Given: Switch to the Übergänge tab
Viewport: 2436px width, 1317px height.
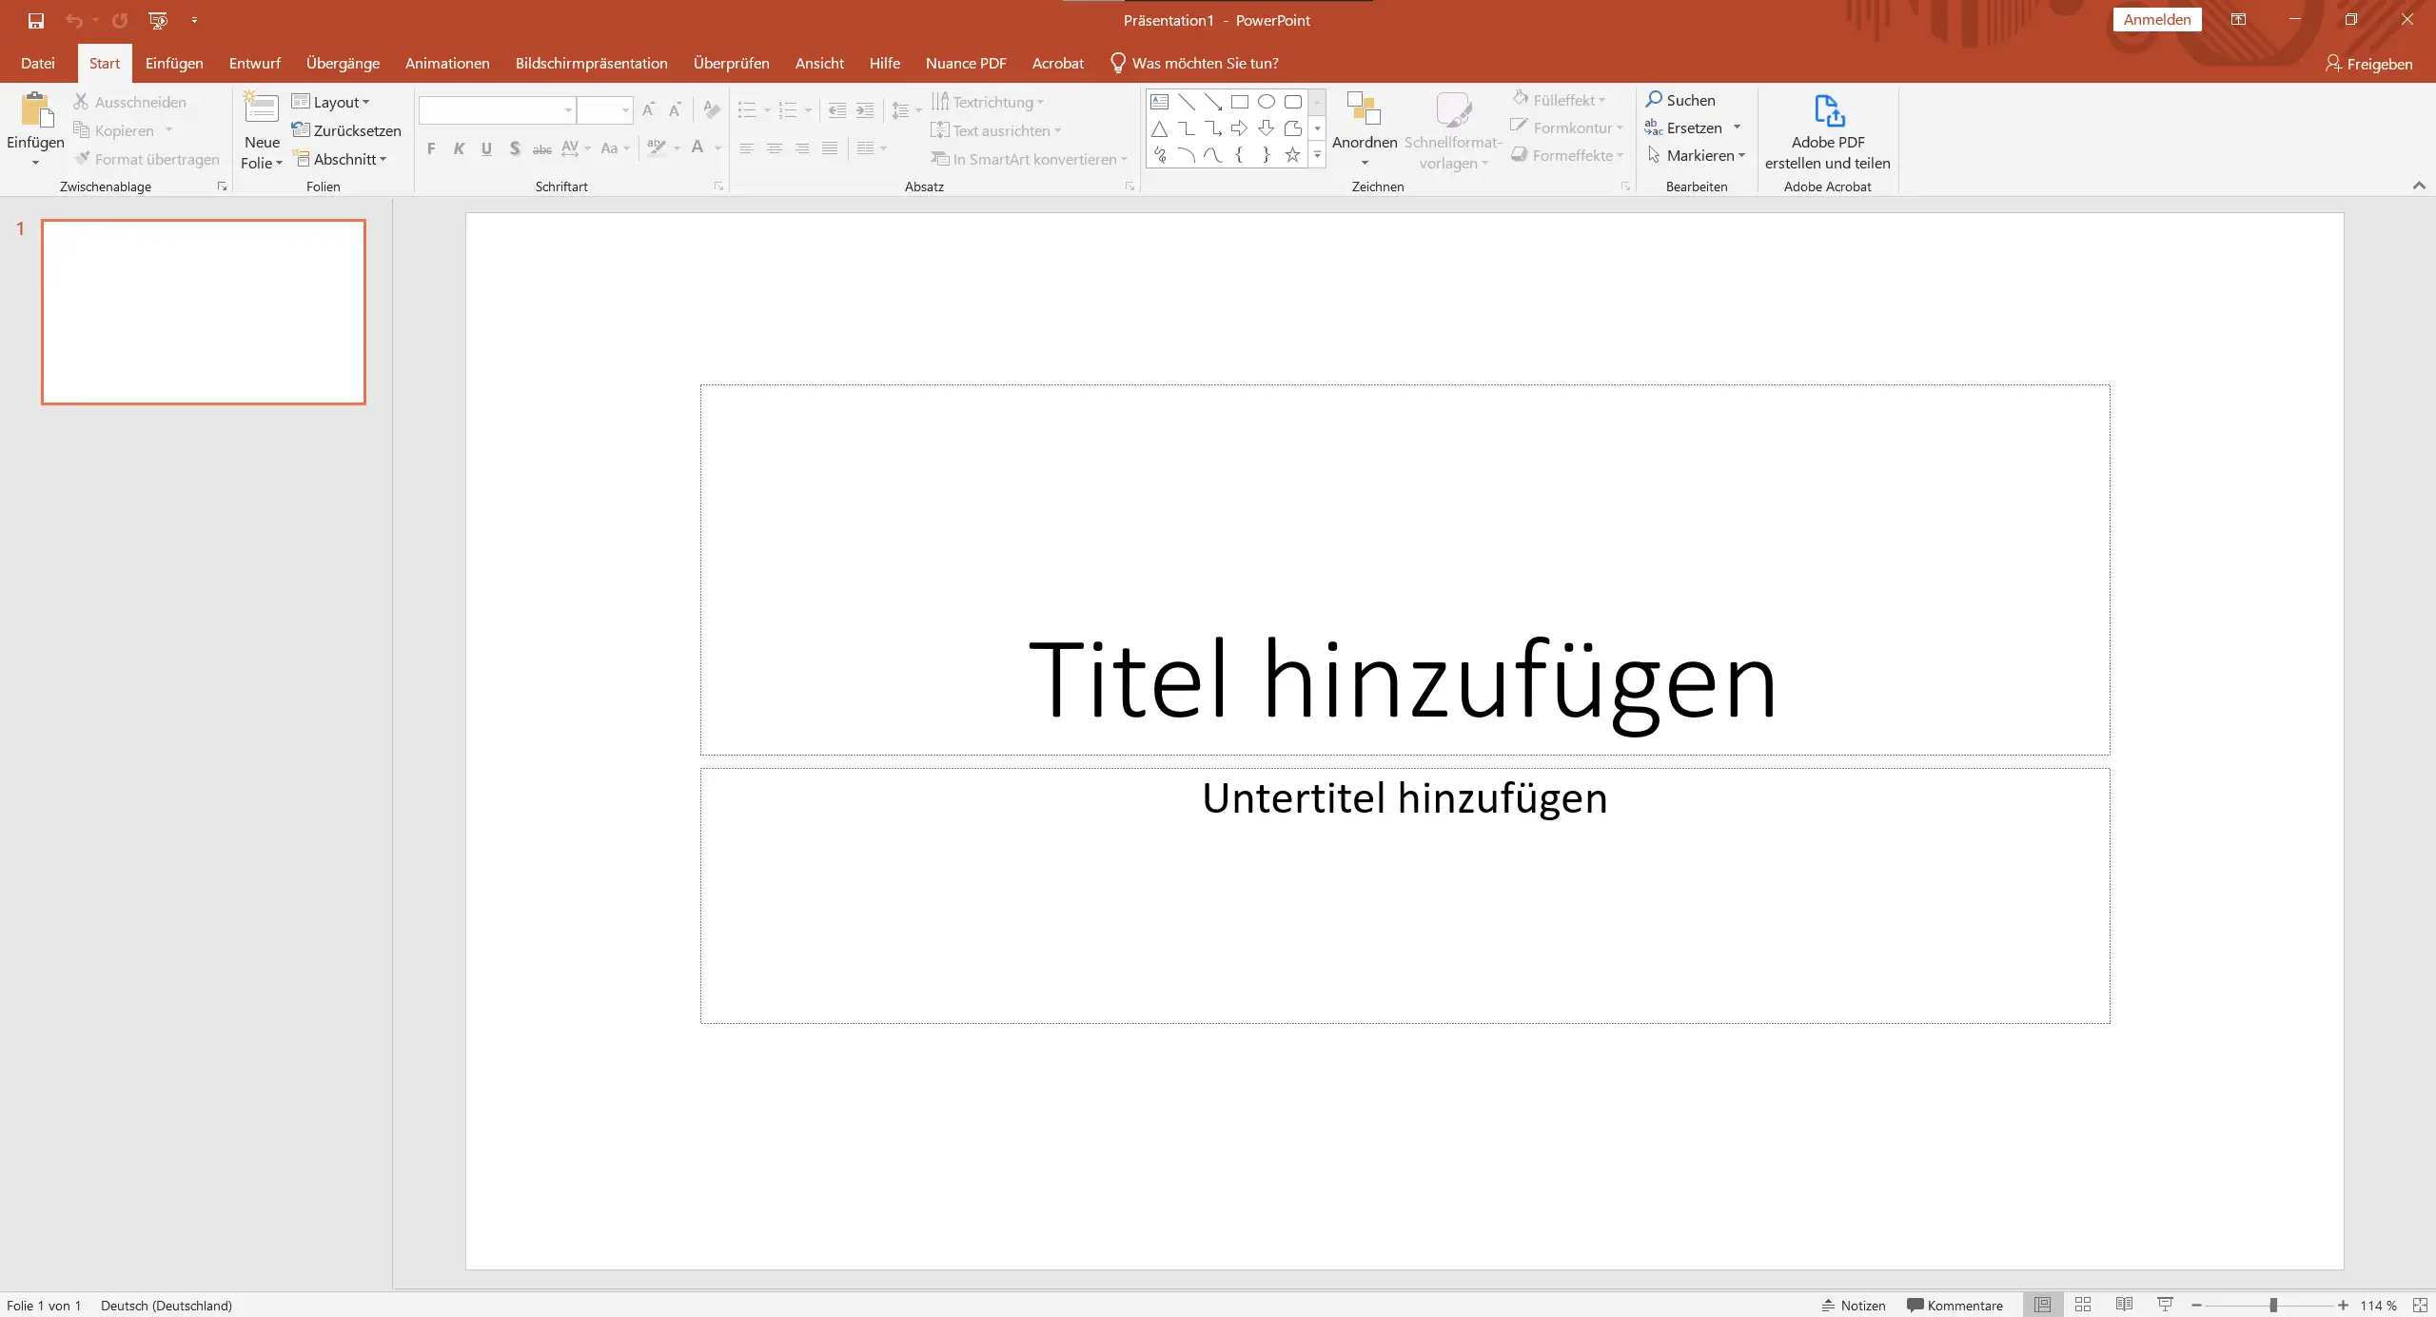Looking at the screenshot, I should (343, 63).
